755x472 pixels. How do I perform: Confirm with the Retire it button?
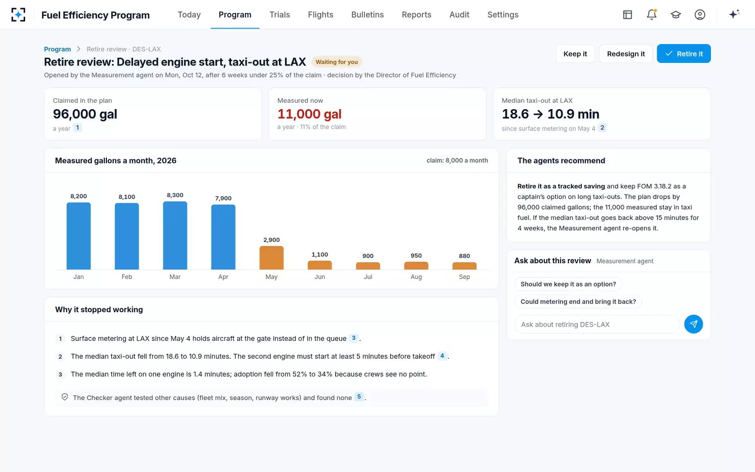(x=684, y=53)
